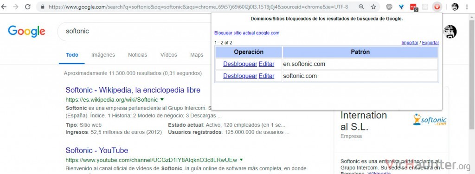
Task: Click the 'Patrón' column header
Action: pyautogui.click(x=360, y=52)
